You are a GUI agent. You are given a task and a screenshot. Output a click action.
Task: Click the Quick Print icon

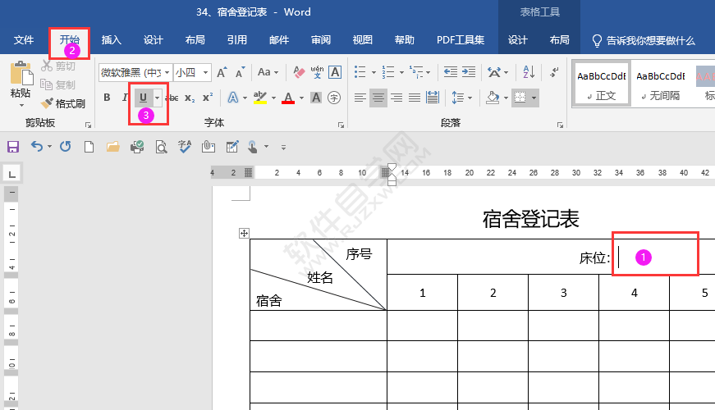137,147
